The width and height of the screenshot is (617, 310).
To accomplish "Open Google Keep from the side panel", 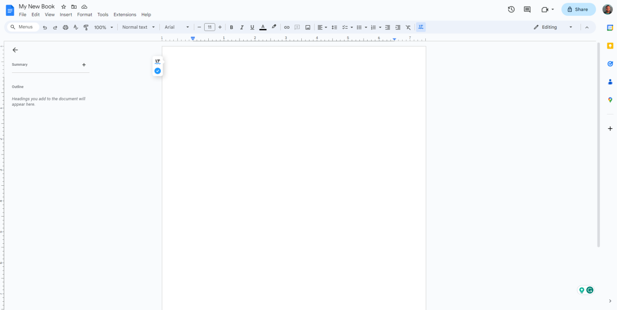I will [x=610, y=45].
